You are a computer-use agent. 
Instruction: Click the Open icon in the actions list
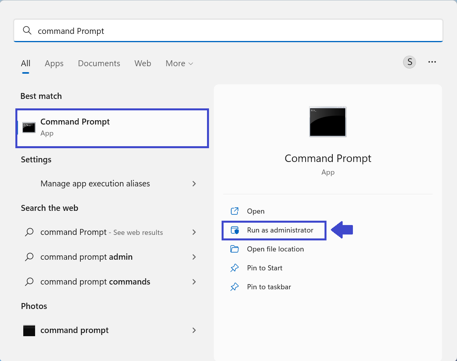pos(235,211)
